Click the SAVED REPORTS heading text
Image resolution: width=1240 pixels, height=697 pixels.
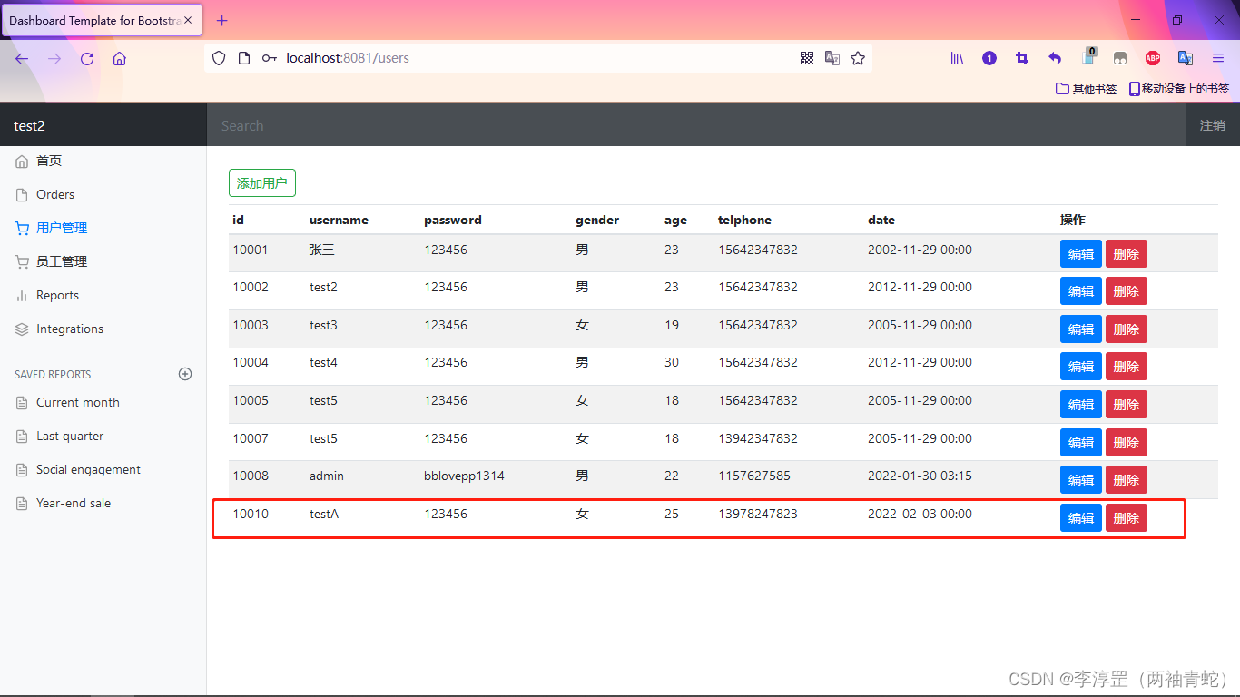coord(53,374)
